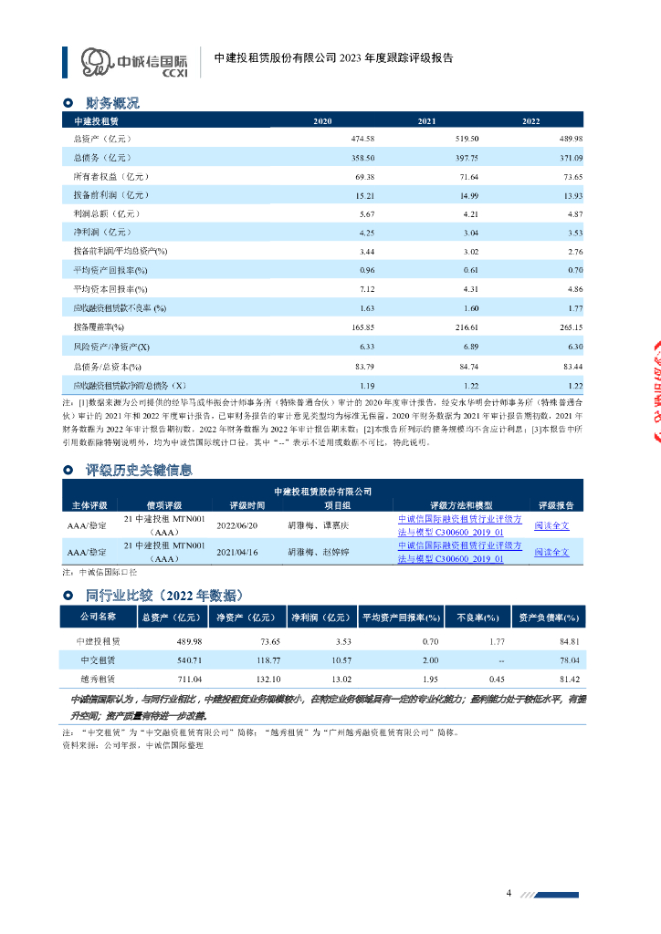This screenshot has width=661, height=934.
Task: Select provision coverage value 165.85
Action: coord(363,327)
